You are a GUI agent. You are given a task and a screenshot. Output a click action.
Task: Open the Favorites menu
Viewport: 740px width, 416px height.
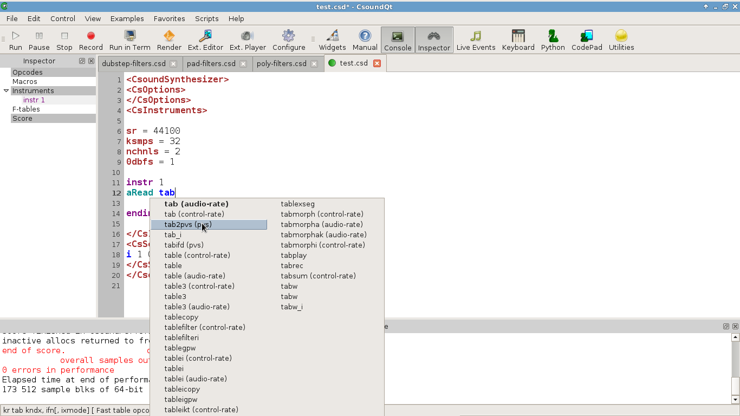170,18
